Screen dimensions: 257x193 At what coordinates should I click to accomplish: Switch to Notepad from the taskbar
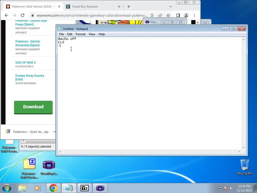click(69, 188)
